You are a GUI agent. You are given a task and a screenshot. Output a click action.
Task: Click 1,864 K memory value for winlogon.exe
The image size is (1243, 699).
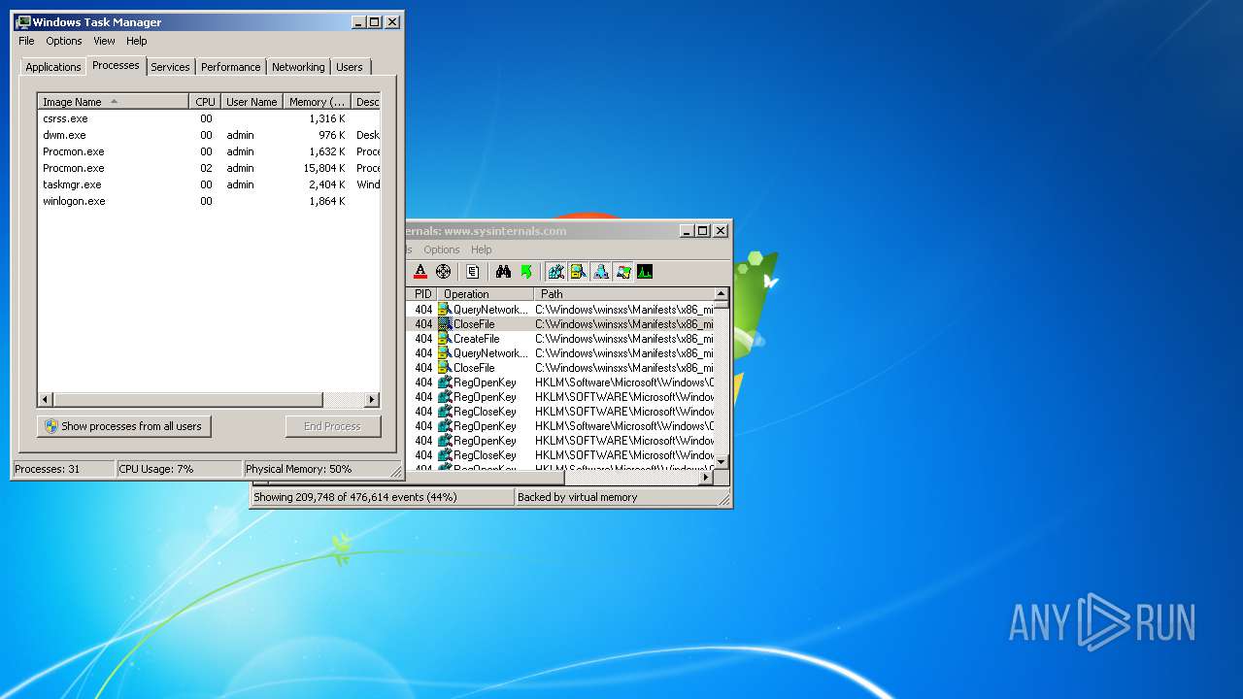tap(327, 201)
